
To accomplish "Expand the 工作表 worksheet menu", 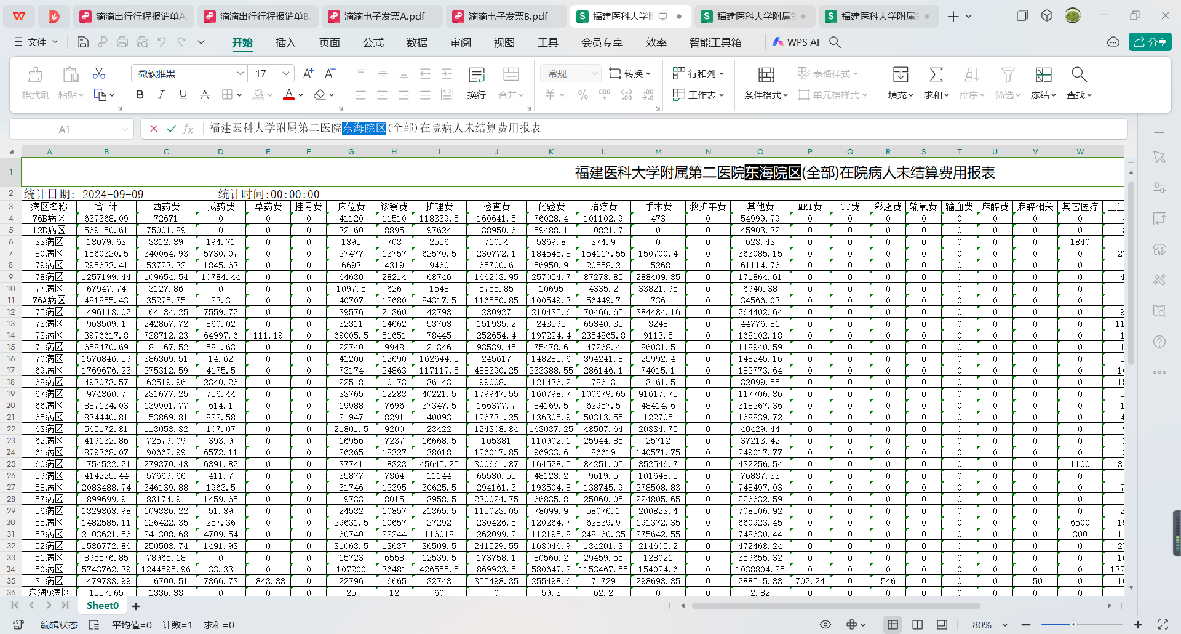I will pos(698,95).
